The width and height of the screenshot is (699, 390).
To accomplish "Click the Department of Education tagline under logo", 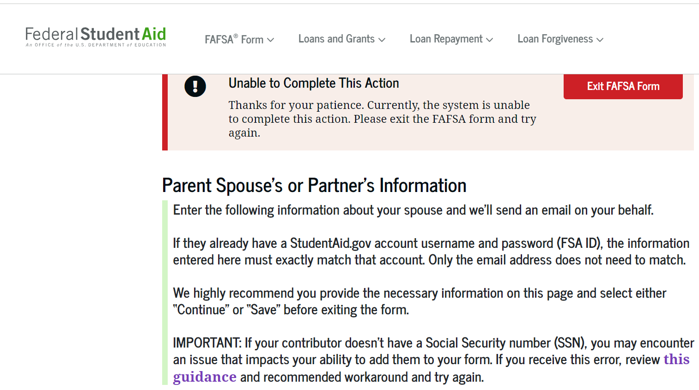I will pyautogui.click(x=96, y=45).
